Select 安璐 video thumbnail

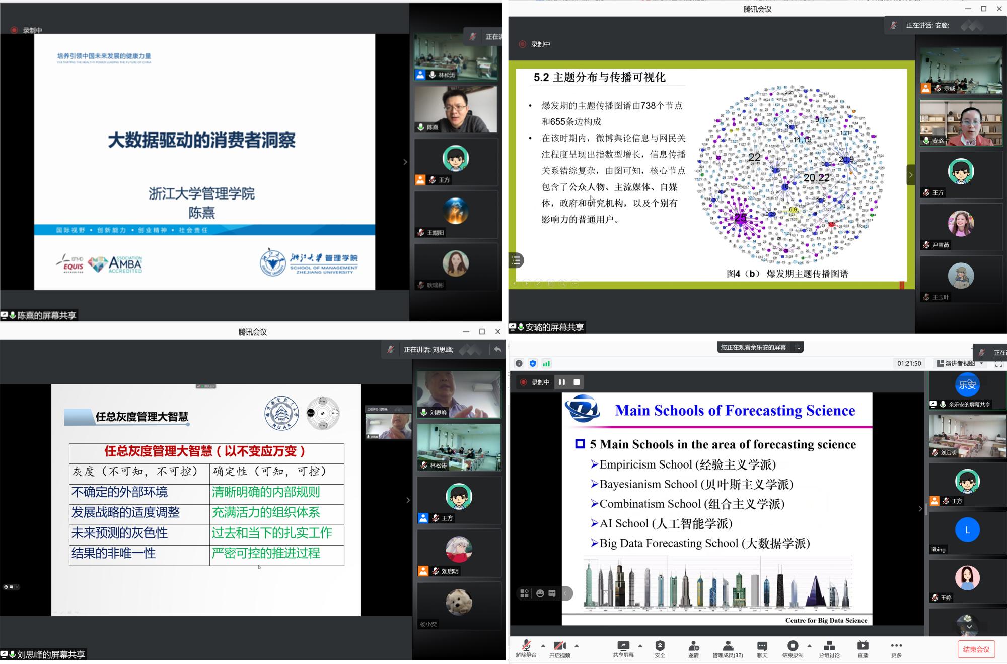pos(961,122)
